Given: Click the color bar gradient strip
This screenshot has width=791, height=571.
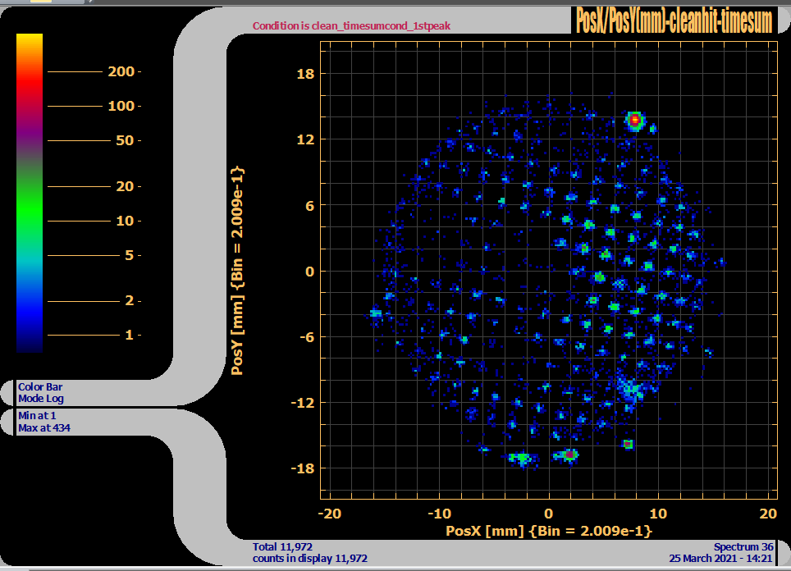Looking at the screenshot, I should click(x=30, y=193).
